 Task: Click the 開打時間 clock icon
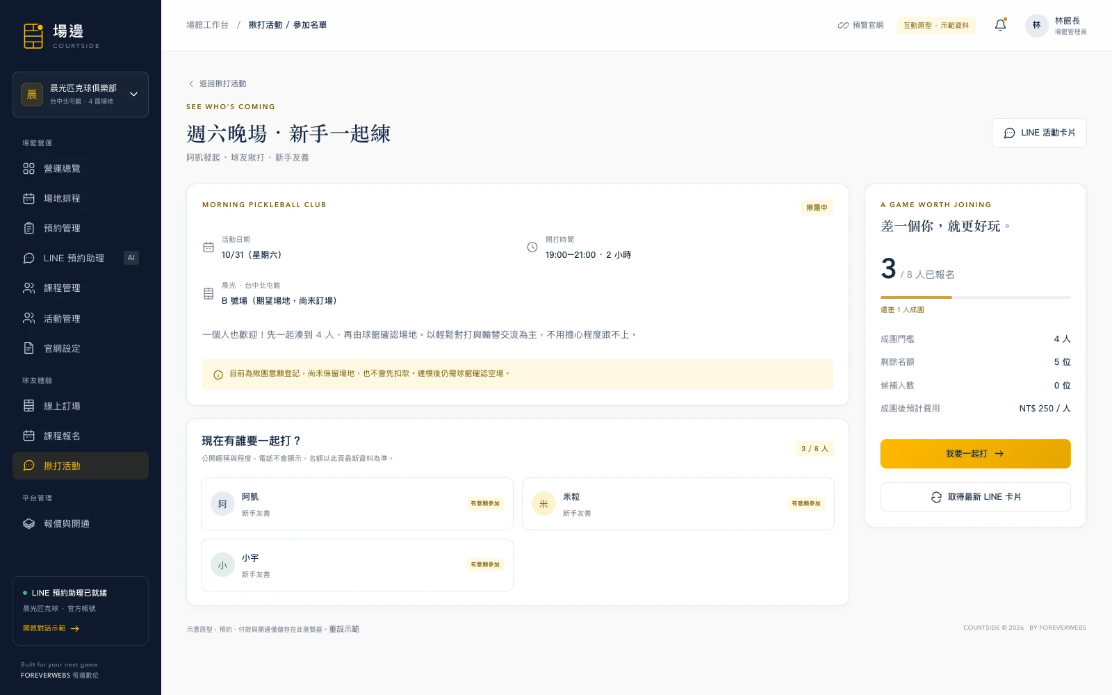[532, 247]
